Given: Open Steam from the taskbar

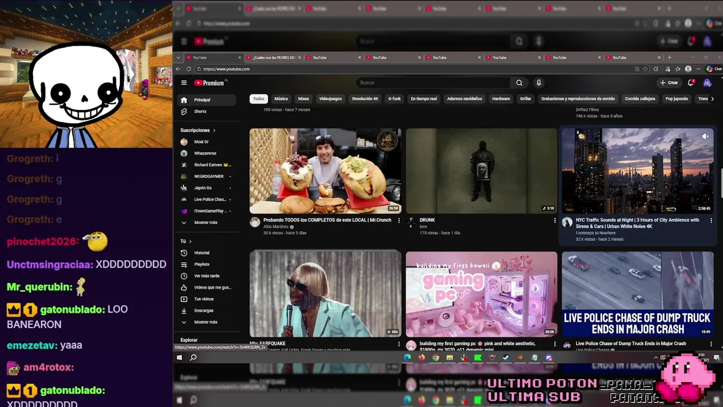Looking at the screenshot, I should [506, 357].
